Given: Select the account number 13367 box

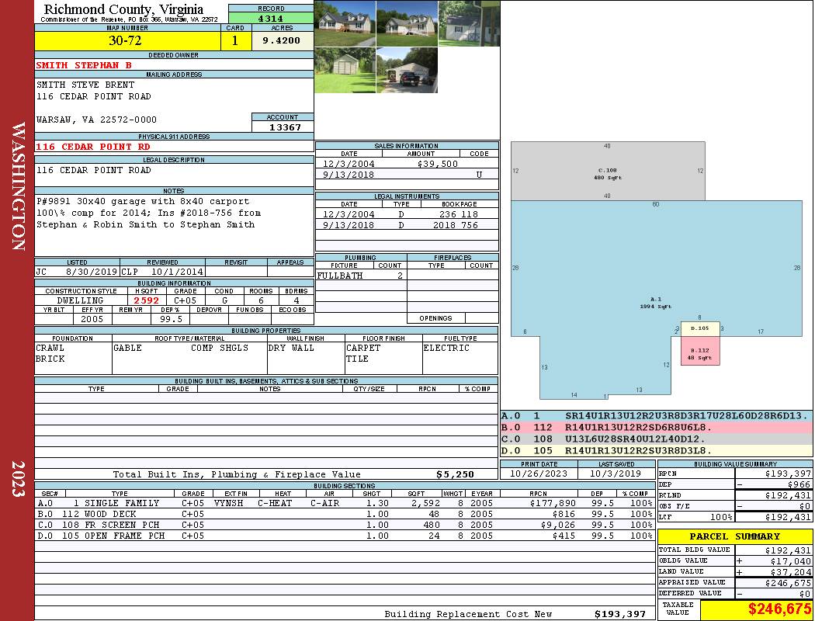Looking at the screenshot, I should (283, 127).
